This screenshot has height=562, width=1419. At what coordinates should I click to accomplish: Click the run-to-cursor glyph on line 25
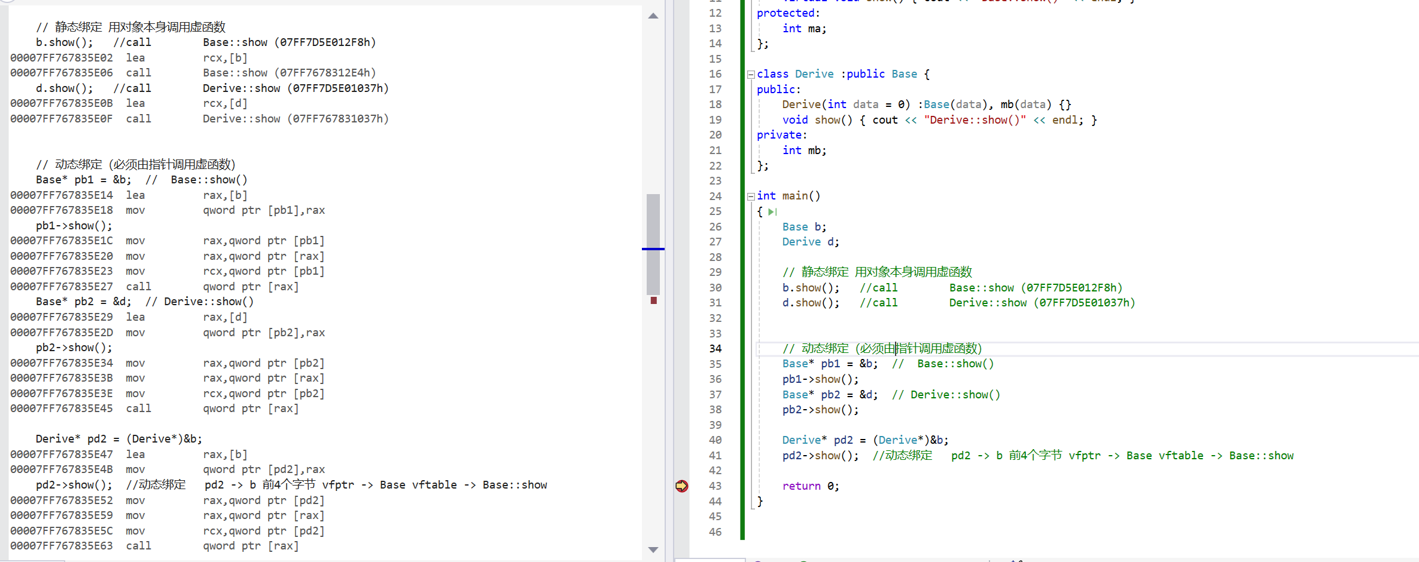(x=772, y=212)
